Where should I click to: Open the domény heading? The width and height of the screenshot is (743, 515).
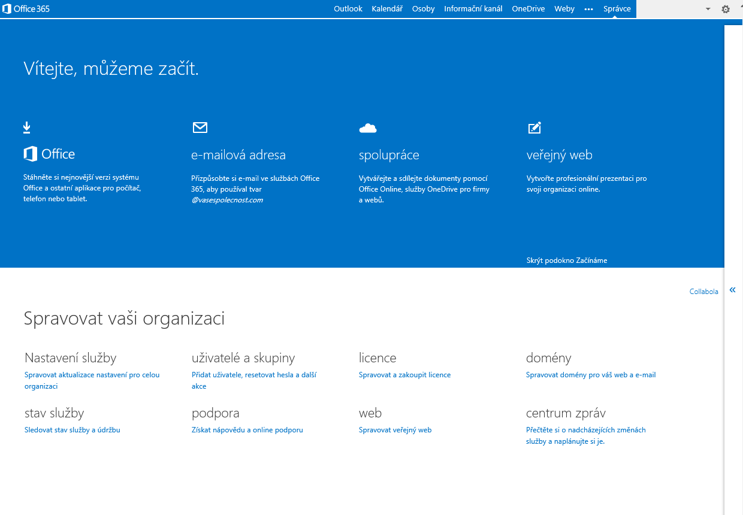(x=549, y=358)
